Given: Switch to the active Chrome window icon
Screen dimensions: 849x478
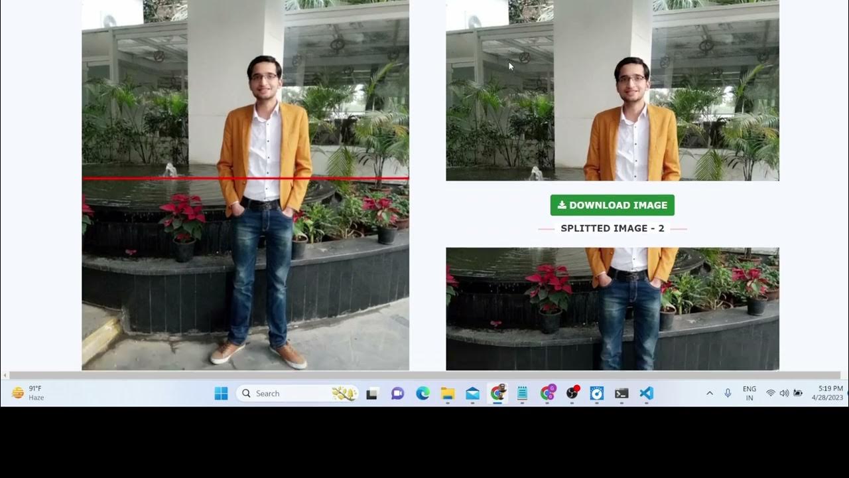Looking at the screenshot, I should coord(497,394).
